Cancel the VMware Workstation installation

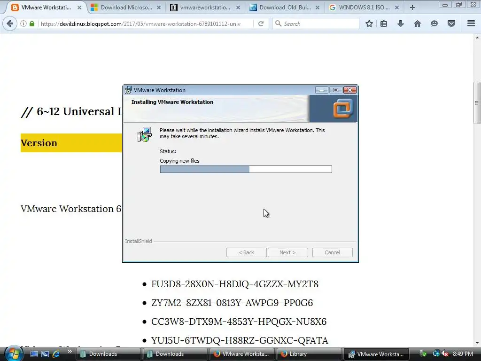(x=332, y=252)
